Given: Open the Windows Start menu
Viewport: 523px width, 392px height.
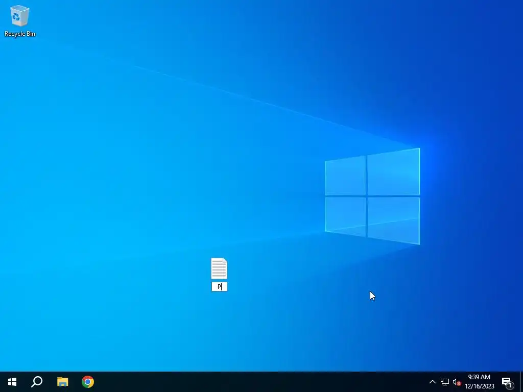Looking at the screenshot, I should (x=12, y=382).
